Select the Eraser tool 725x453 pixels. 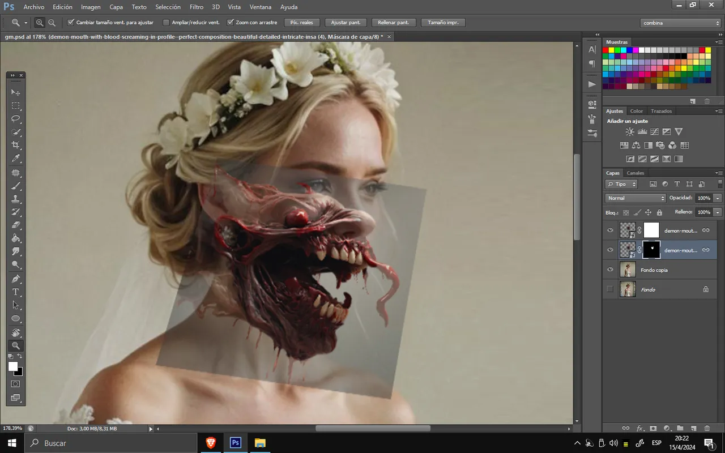[16, 225]
